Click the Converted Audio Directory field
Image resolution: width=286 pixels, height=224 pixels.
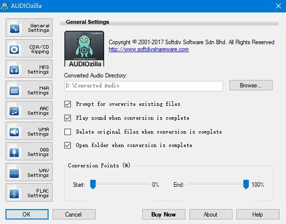coord(144,86)
